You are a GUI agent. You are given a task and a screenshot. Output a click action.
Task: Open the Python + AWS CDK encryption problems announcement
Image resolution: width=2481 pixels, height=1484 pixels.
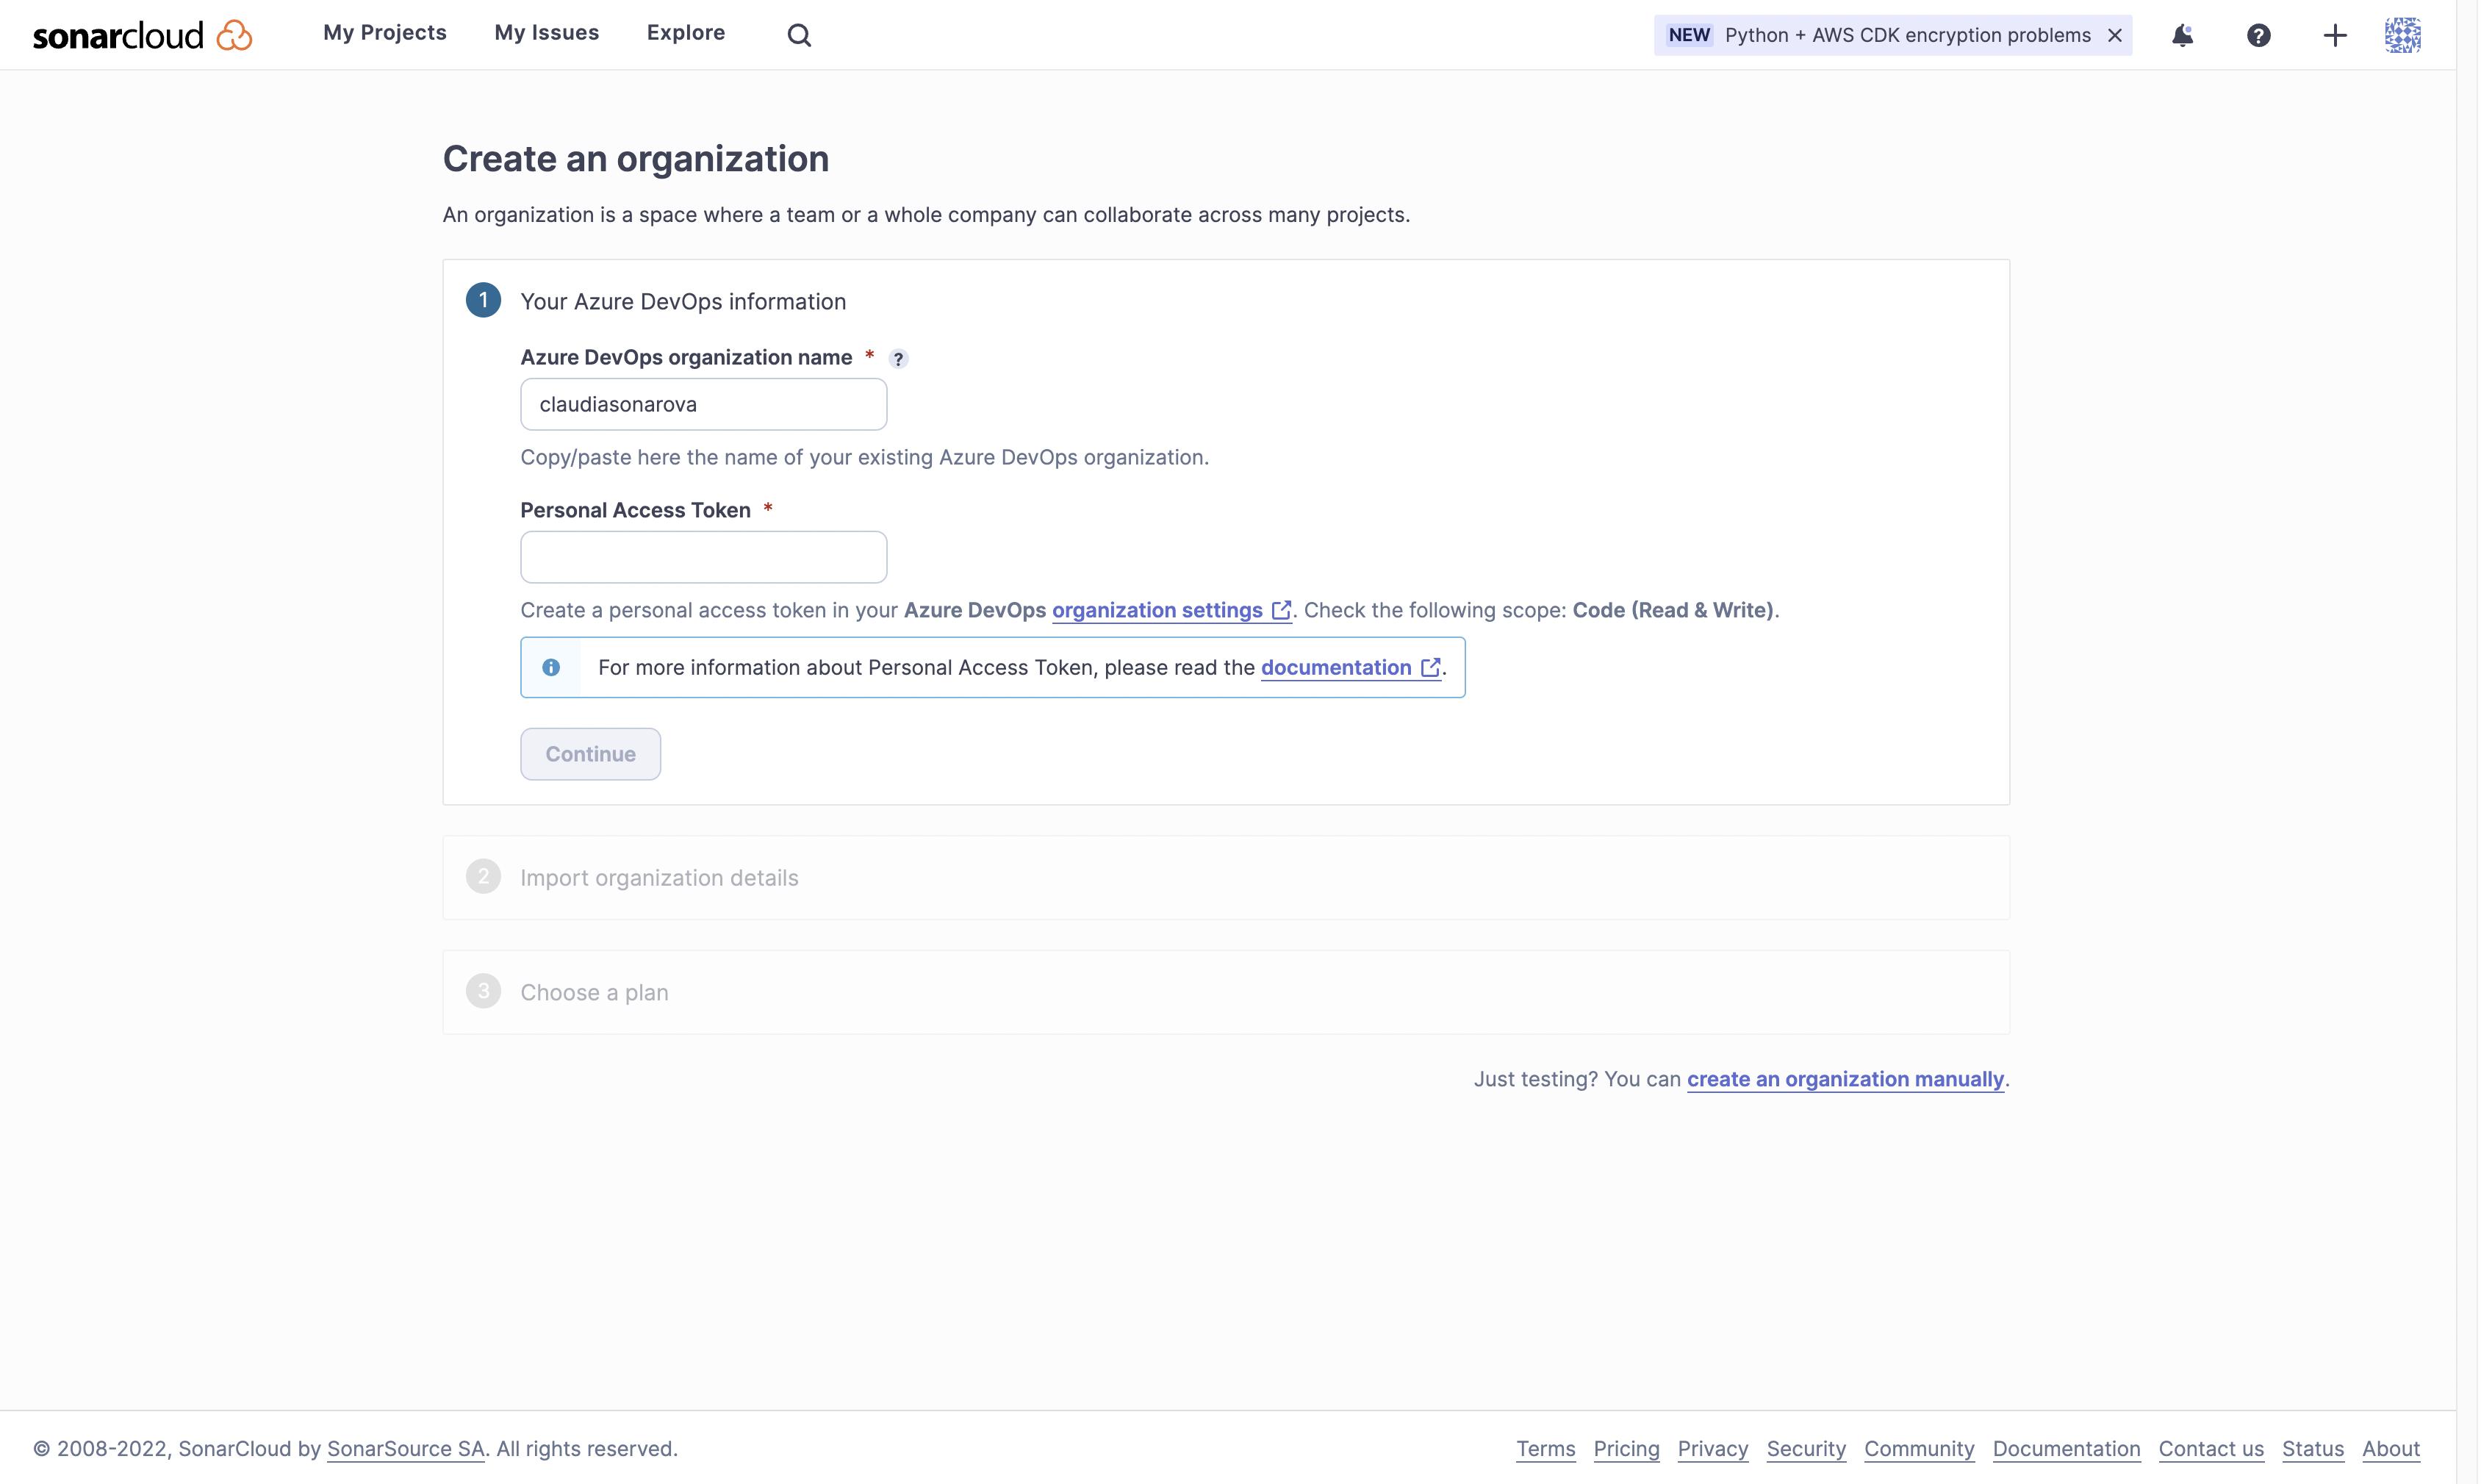[1906, 35]
